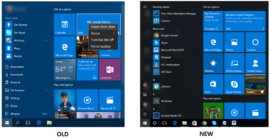The image size is (270, 138).
Task: Launch Get Skype from OLD Most used
Action: pos(16,32)
